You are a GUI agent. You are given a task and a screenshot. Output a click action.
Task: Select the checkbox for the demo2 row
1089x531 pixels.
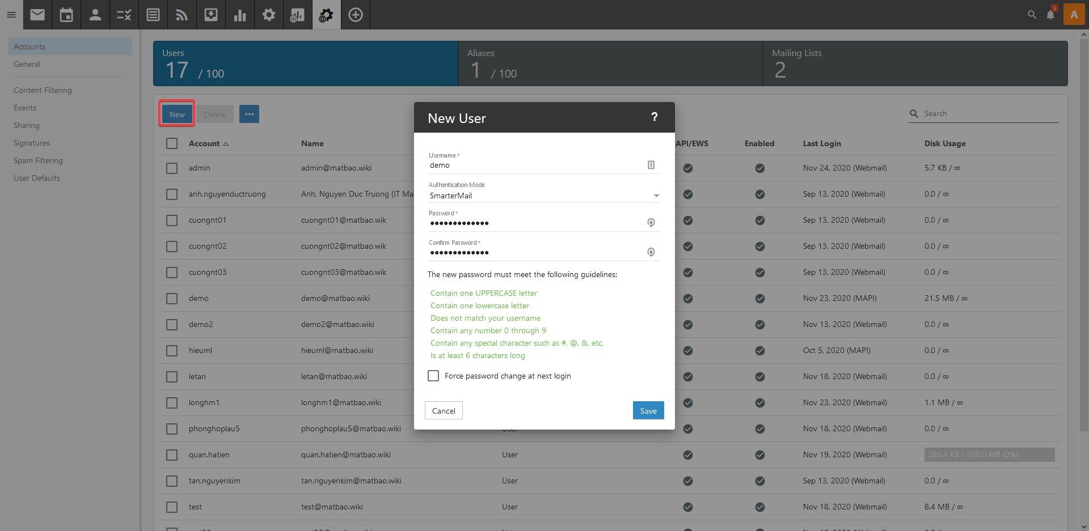point(172,325)
